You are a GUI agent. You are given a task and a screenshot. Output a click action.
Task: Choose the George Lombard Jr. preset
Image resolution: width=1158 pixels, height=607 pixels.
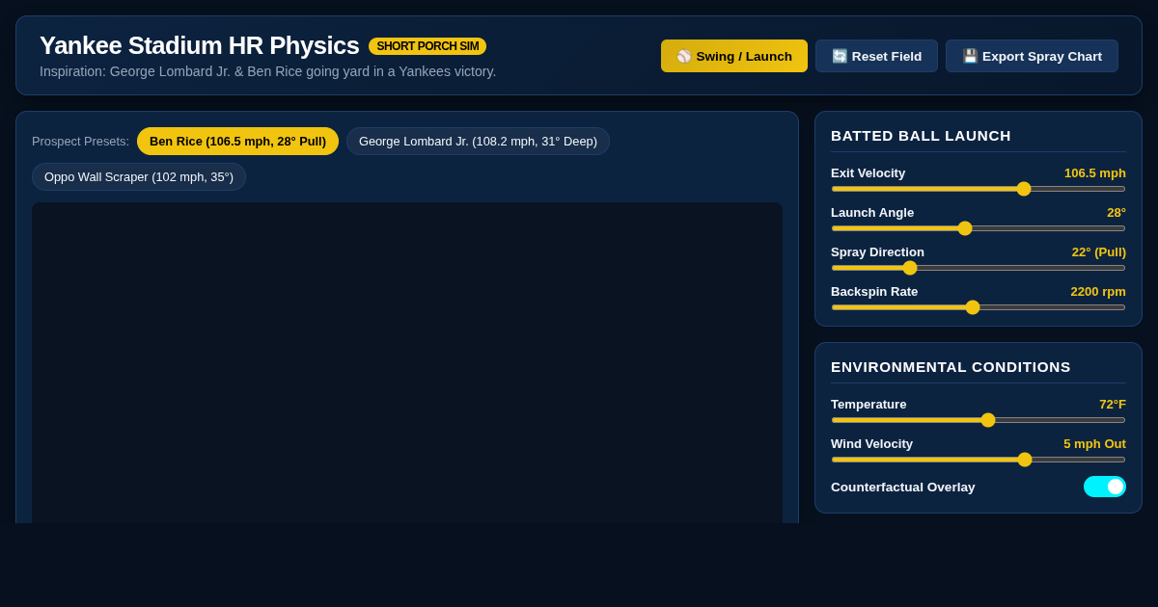click(x=478, y=142)
